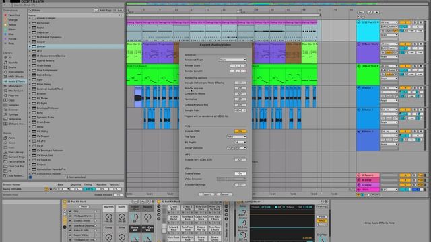The image size is (431, 242).
Task: Enable Encode MP3 (CBR 320)
Action: 240,160
